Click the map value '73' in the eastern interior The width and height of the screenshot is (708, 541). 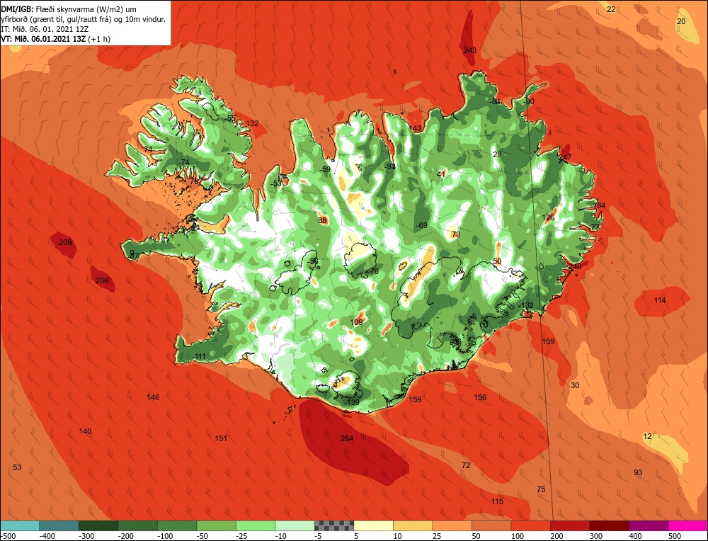[x=455, y=234]
